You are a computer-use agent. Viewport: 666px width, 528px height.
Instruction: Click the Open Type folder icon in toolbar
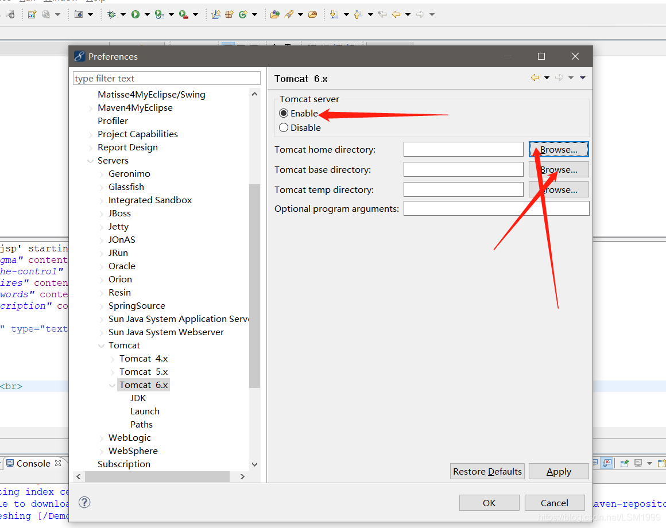click(275, 14)
